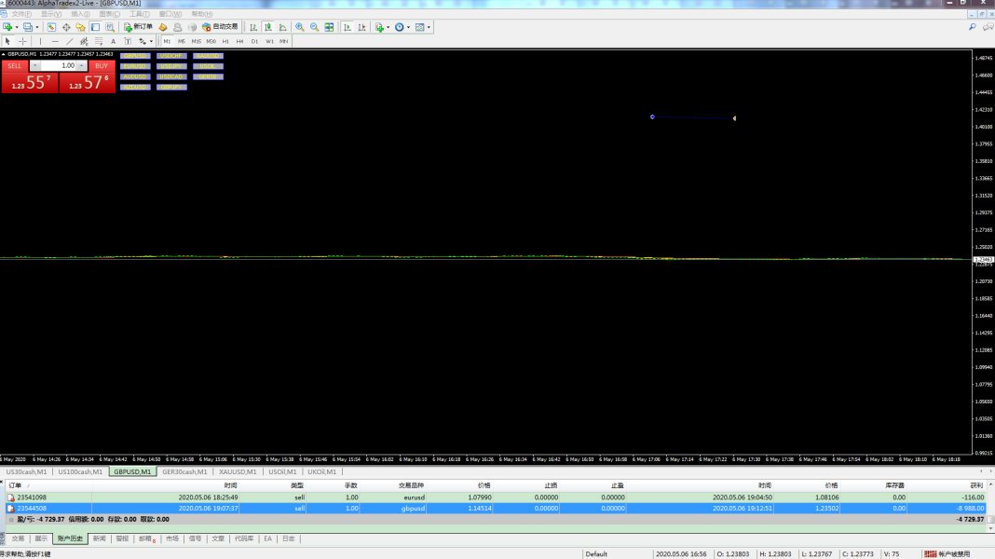Image resolution: width=995 pixels, height=559 pixels.
Task: Open the new chart dropdown arrow
Action: (x=15, y=27)
